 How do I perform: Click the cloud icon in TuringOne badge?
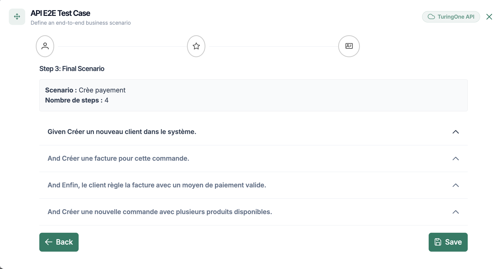click(431, 17)
